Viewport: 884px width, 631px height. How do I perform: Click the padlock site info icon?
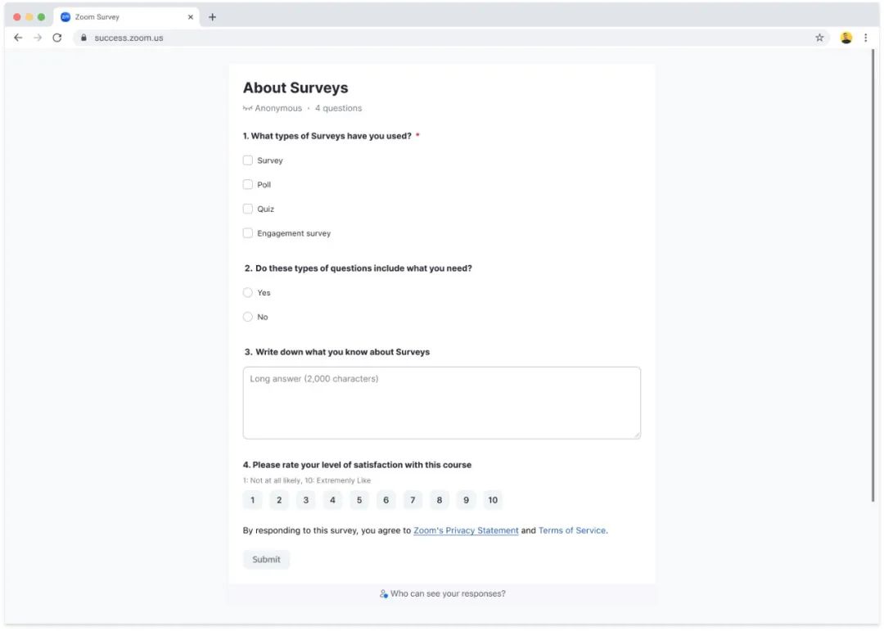[83, 38]
